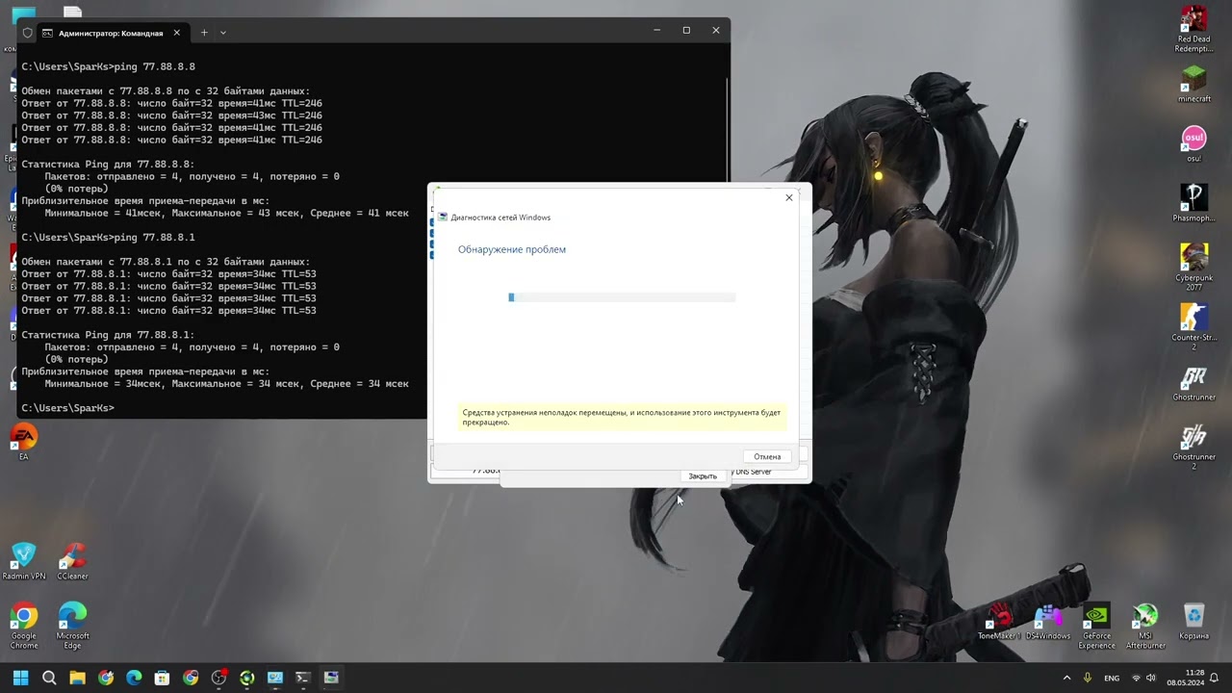Image resolution: width=1232 pixels, height=693 pixels.
Task: Click the 'ping 77.88.8.1' command line
Action: tap(108, 237)
